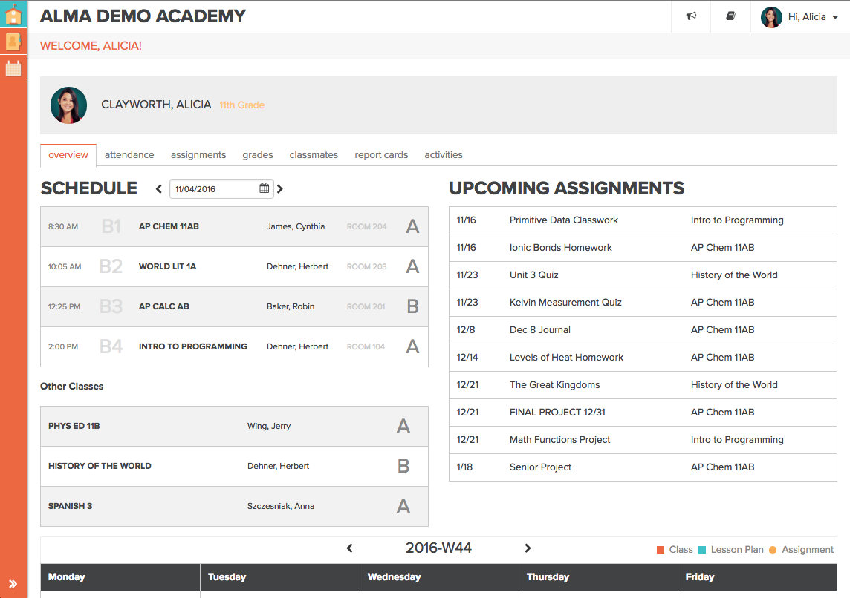Click the announcements megaphone icon
Image resolution: width=850 pixels, height=598 pixels.
691,16
